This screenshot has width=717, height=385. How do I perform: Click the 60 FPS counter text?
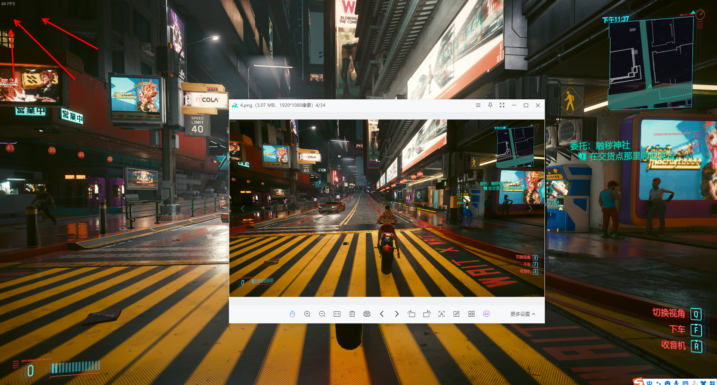(x=8, y=4)
